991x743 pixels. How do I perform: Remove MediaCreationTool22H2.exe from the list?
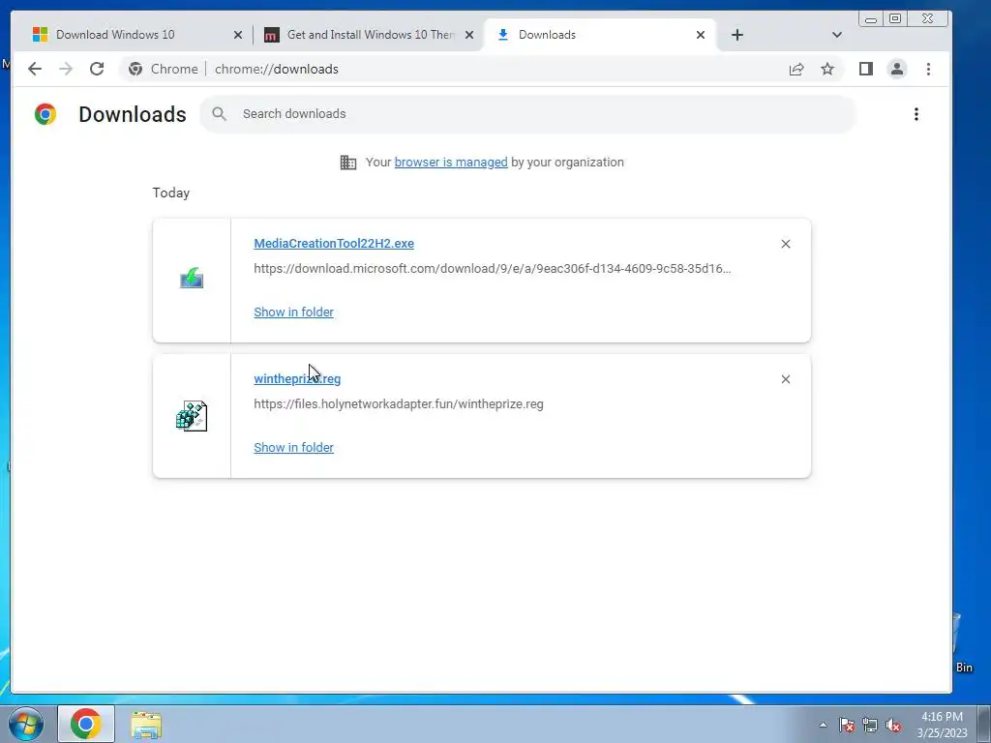tap(786, 244)
